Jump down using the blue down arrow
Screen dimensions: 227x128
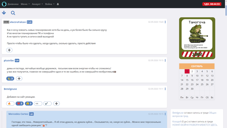pos(4,13)
